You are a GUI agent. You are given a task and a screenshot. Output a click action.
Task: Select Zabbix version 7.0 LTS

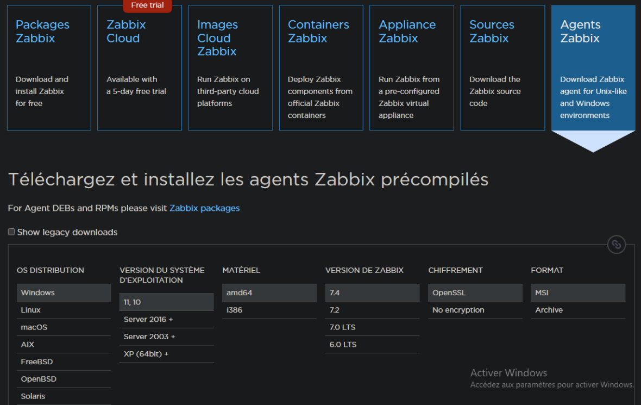[x=343, y=327]
